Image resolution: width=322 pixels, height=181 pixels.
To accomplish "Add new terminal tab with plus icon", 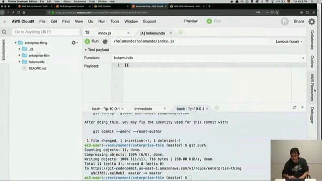I will point(217,108).
